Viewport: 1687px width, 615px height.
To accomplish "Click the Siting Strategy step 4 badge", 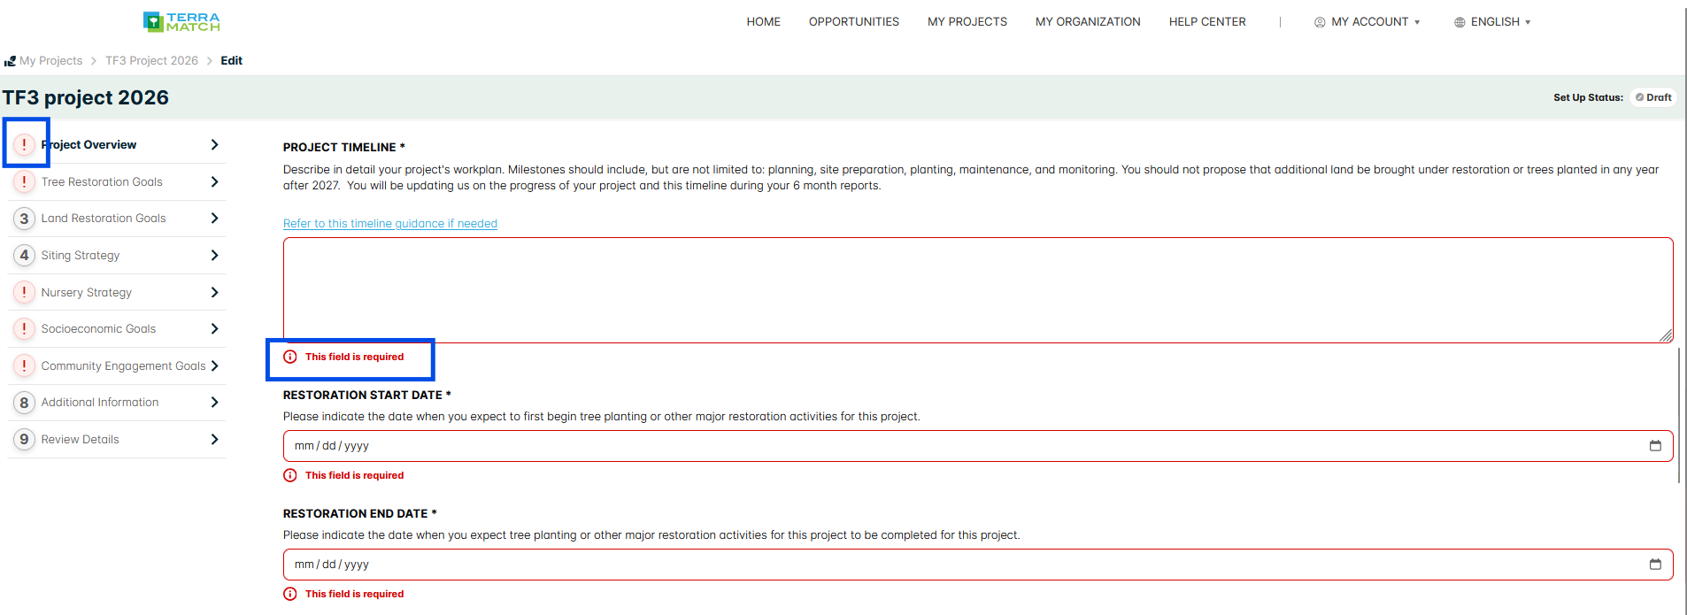I will click(24, 255).
